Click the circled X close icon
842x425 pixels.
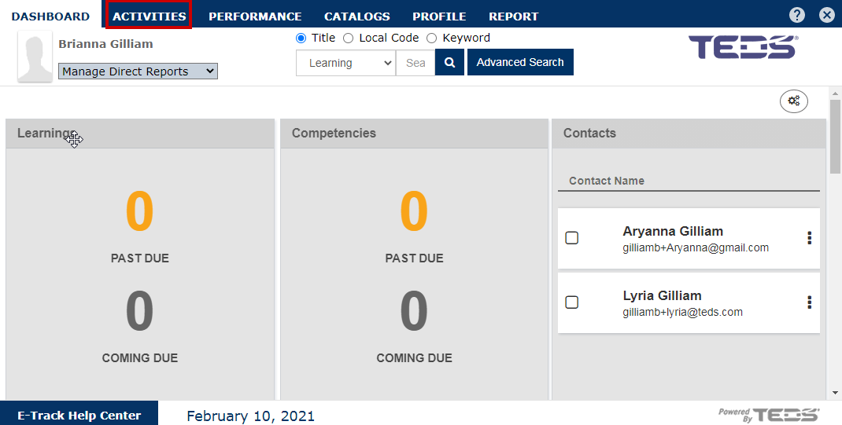[x=826, y=15]
